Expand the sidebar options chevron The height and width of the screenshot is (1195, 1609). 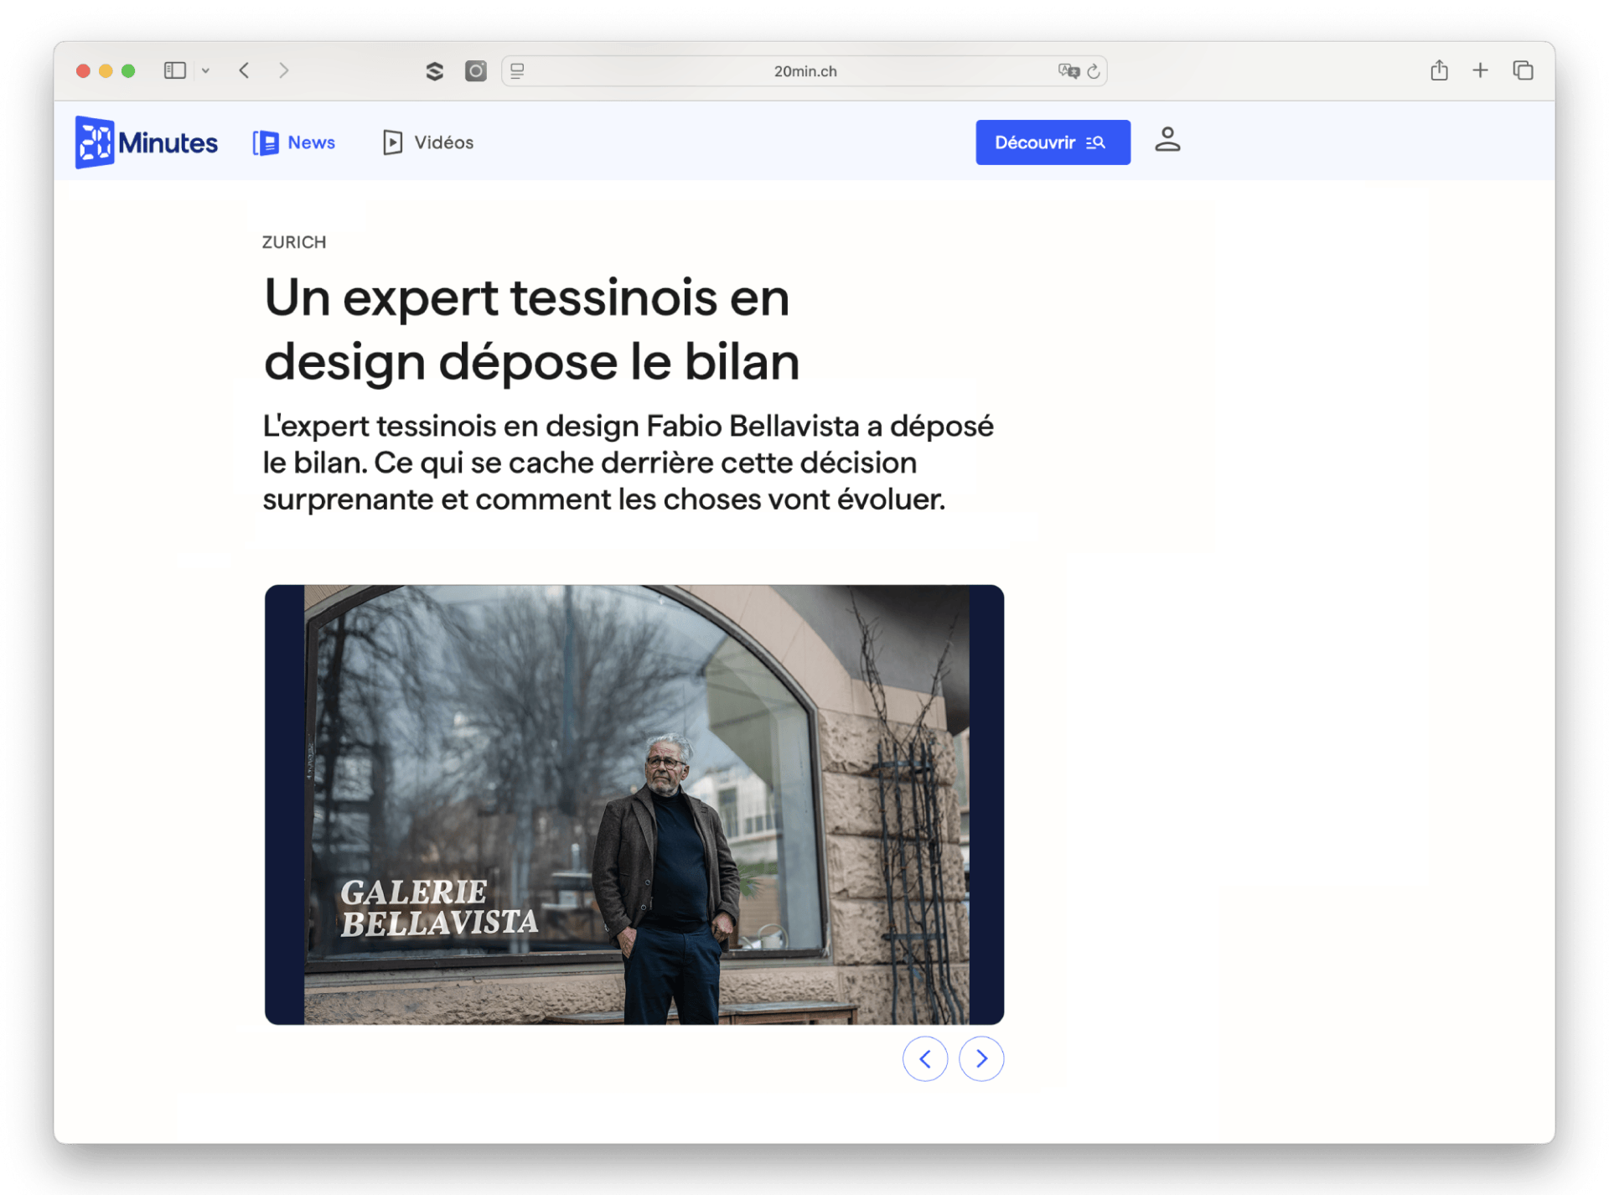point(206,70)
